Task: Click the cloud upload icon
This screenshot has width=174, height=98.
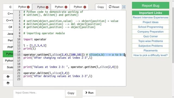Action: pos(8,83)
